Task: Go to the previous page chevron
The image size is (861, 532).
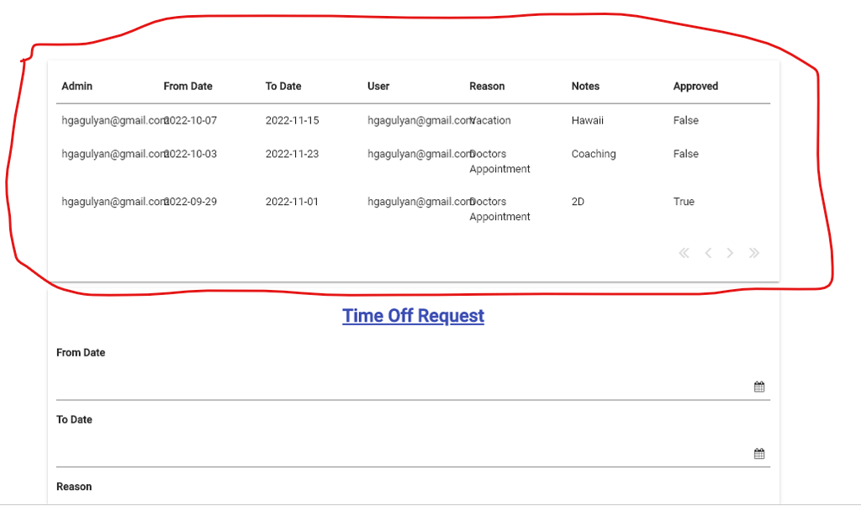Action: pos(708,252)
